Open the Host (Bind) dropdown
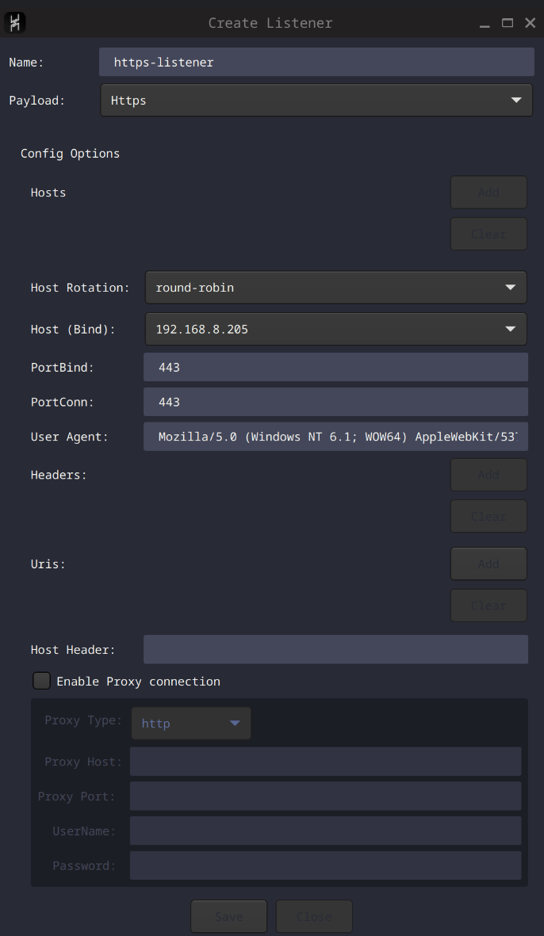 [336, 329]
